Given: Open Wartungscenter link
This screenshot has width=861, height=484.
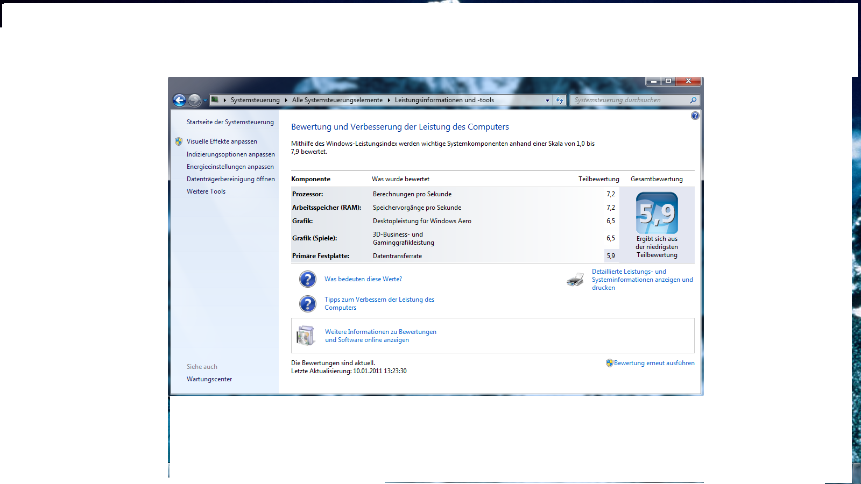Looking at the screenshot, I should 209,379.
